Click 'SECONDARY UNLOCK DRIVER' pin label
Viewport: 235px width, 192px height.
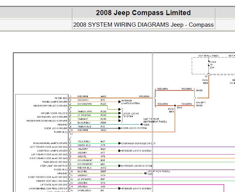click(x=50, y=106)
